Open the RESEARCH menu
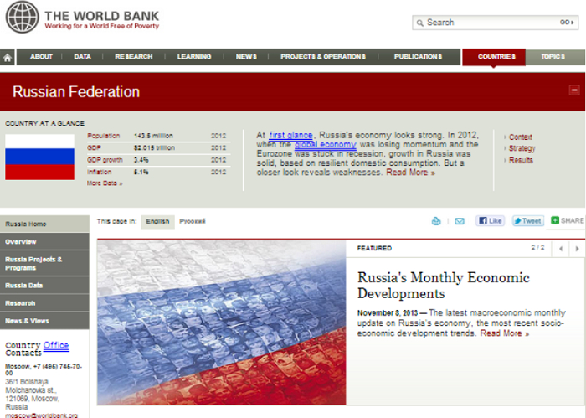 (x=134, y=57)
